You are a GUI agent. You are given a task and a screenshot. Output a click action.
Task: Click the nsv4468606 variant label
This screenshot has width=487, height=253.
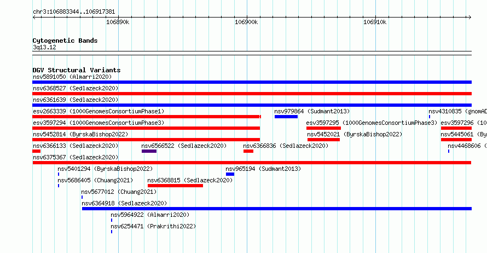pyautogui.click(x=467, y=146)
